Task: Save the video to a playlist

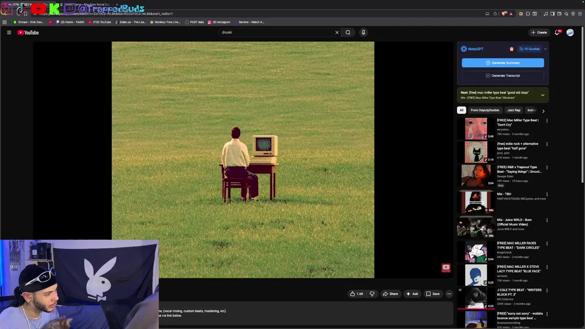Action: coord(432,294)
